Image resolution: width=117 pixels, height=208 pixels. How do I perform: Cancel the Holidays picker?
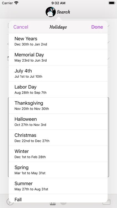click(21, 27)
